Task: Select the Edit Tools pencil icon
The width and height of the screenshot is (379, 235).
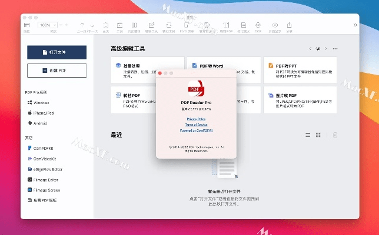Action: pyautogui.click(x=152, y=25)
